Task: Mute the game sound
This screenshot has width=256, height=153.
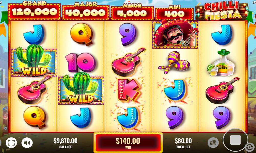Action: click(x=27, y=143)
